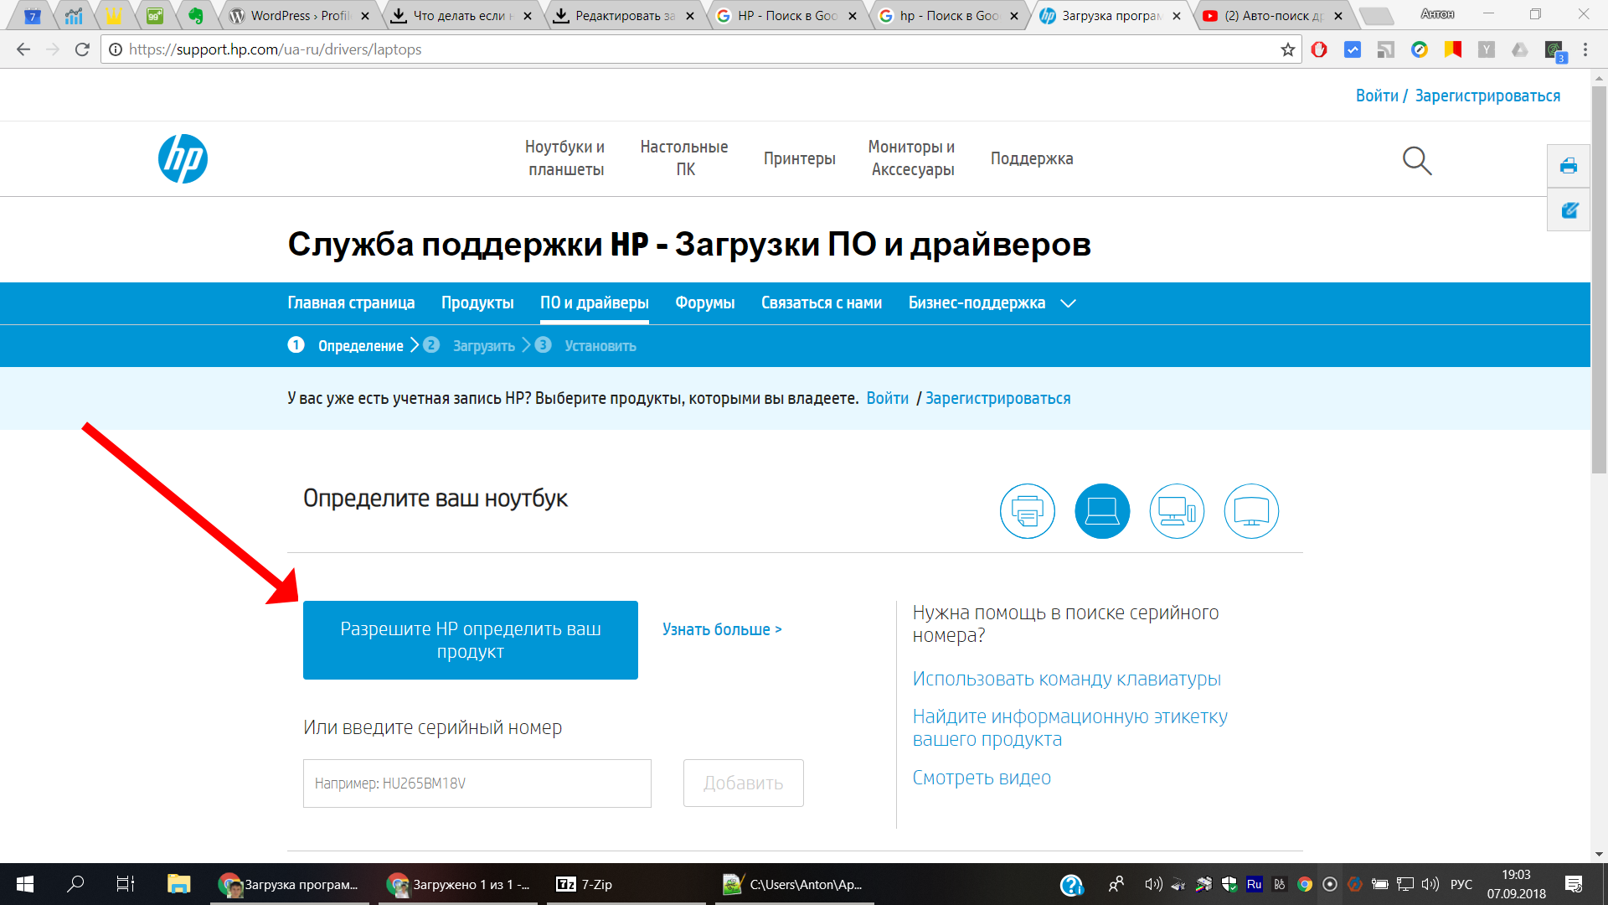Open notification center icon
Viewport: 1608px width, 905px height.
(1574, 884)
